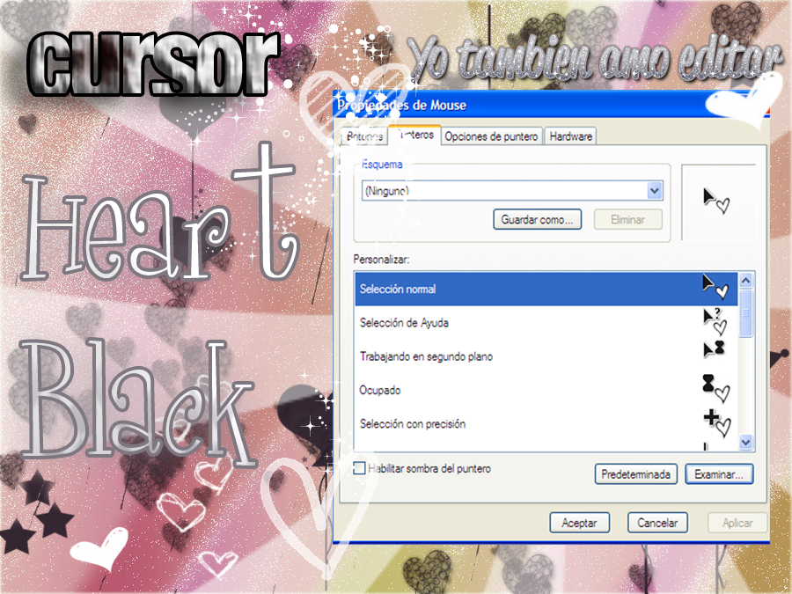
Task: Click the Predeterminada button
Action: (636, 474)
